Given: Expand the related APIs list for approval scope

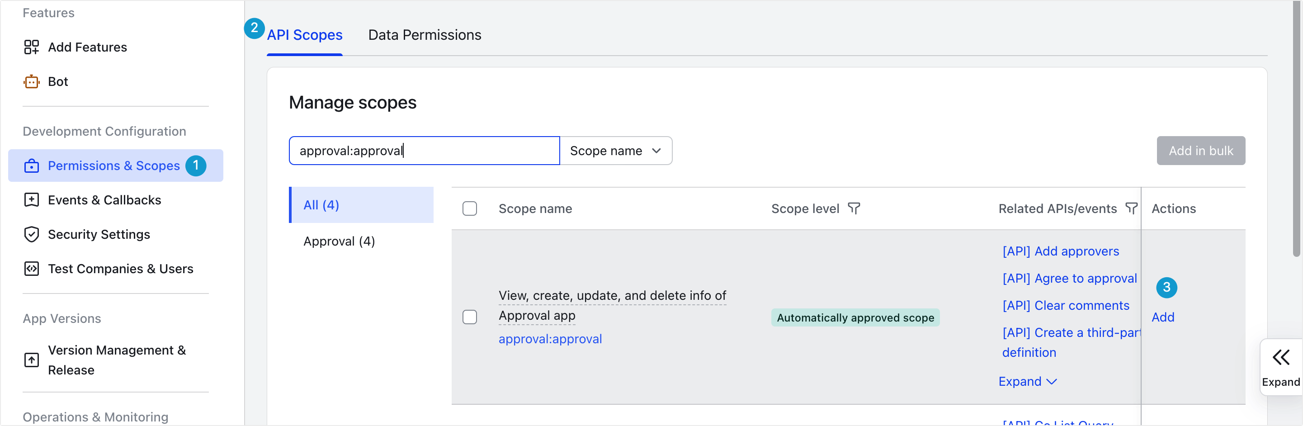Looking at the screenshot, I should [x=1027, y=381].
